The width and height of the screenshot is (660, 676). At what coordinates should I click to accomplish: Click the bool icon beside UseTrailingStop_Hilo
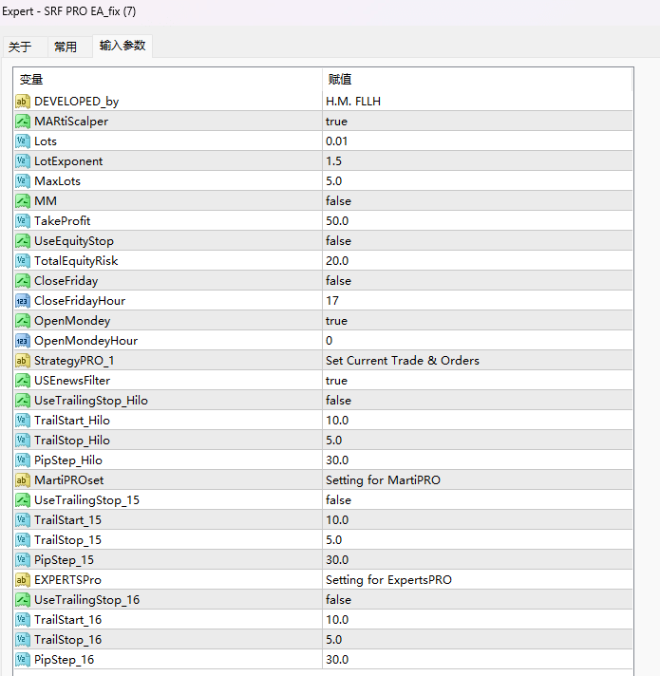(x=23, y=401)
